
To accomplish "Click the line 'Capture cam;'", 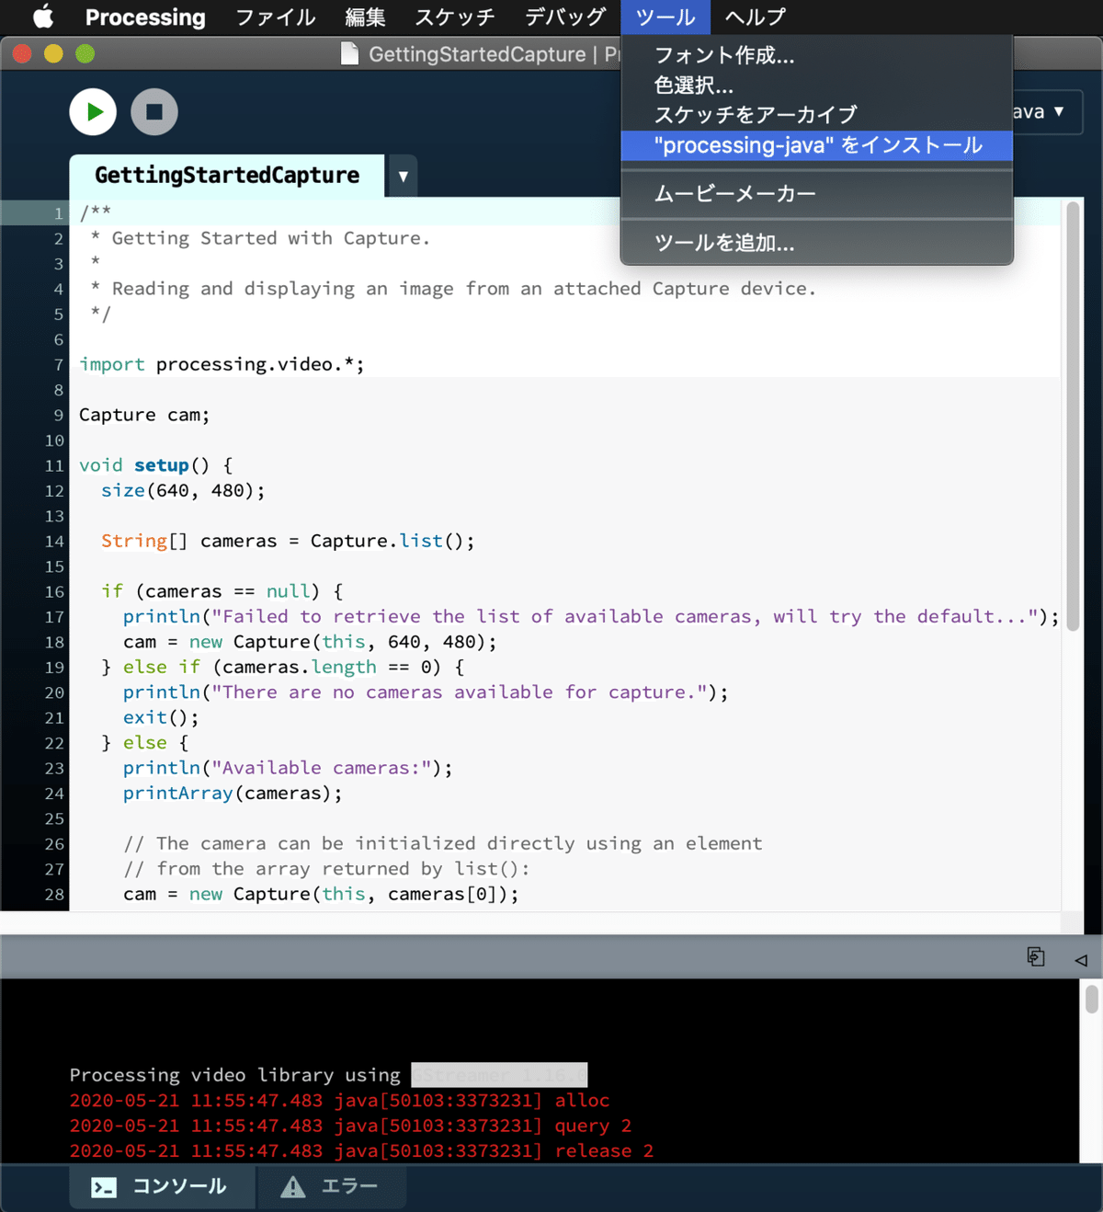I will (x=144, y=416).
